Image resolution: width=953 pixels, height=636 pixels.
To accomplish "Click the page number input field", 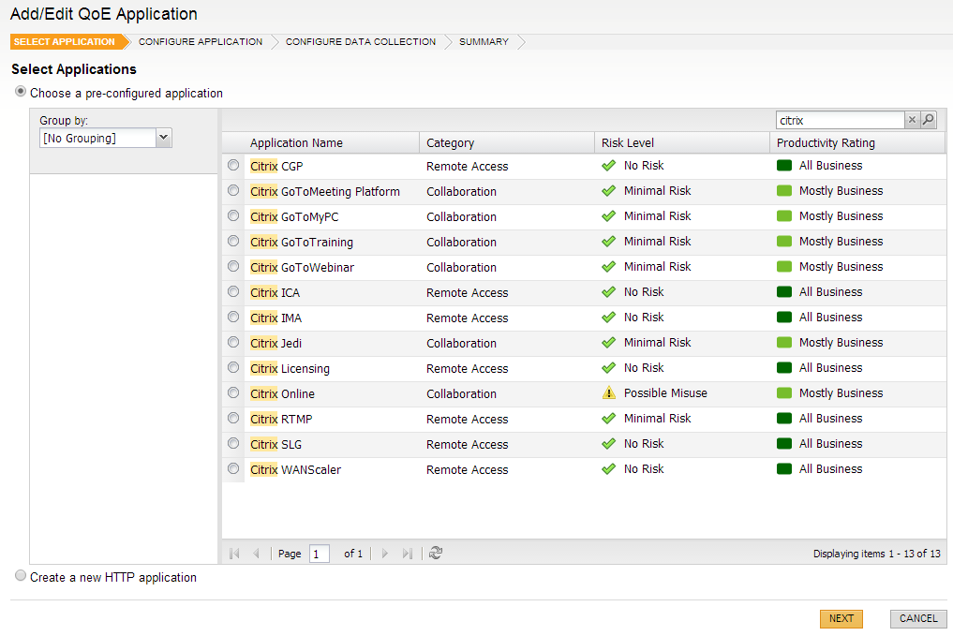I will pyautogui.click(x=320, y=555).
